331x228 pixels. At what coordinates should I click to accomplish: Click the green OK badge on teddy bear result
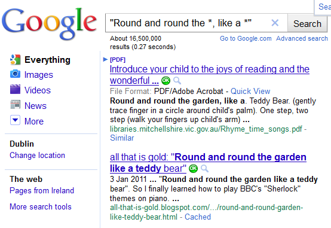(x=193, y=168)
